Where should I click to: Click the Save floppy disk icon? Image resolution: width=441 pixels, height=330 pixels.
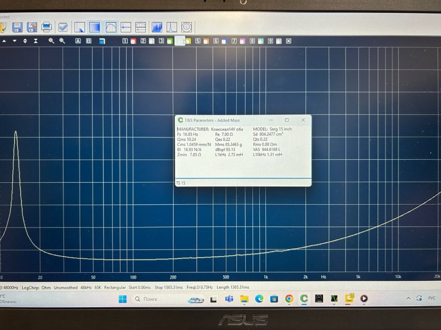18,27
